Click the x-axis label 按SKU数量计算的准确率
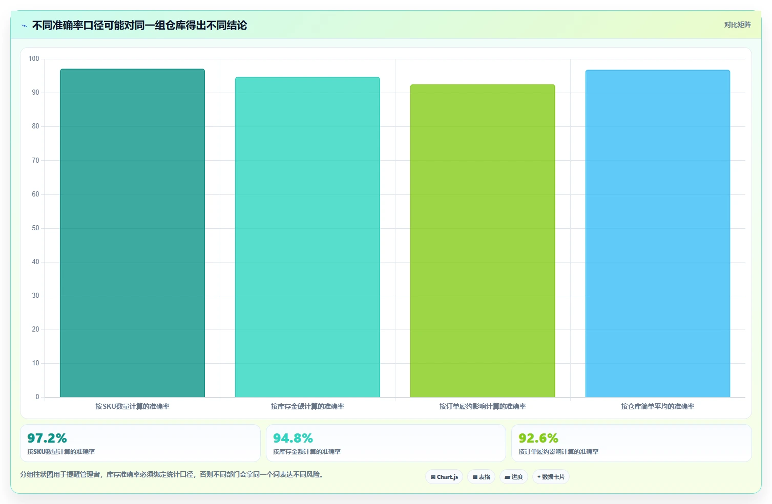 132,406
